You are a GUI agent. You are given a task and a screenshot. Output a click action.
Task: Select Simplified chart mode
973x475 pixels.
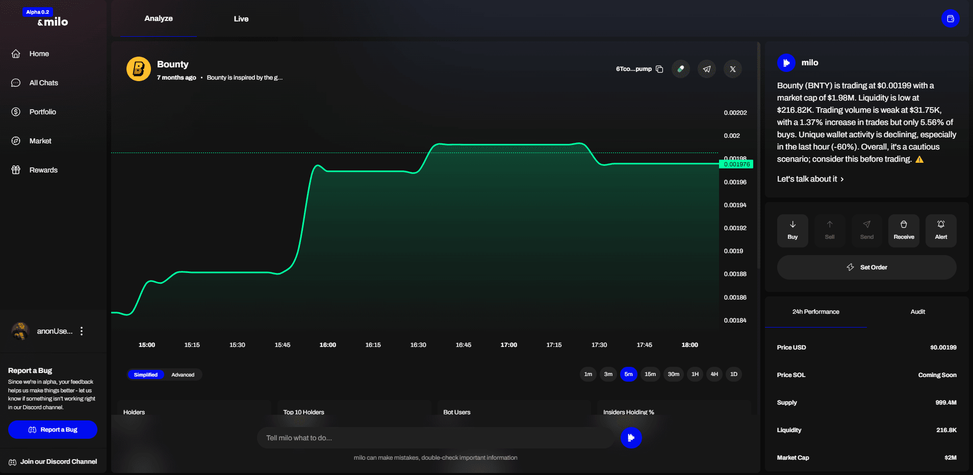tap(146, 374)
